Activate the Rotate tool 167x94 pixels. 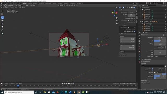pos(2,21)
